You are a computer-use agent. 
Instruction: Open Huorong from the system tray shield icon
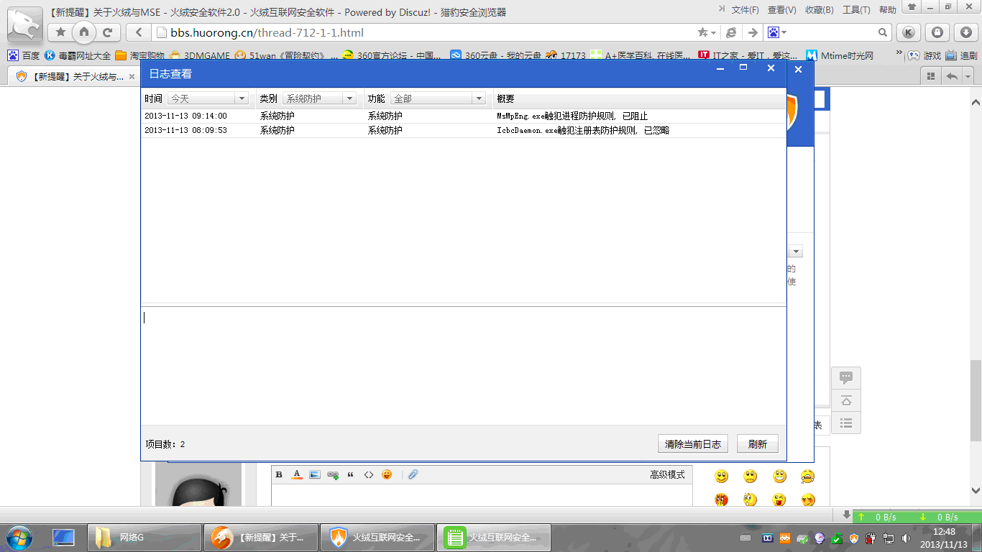(x=853, y=538)
